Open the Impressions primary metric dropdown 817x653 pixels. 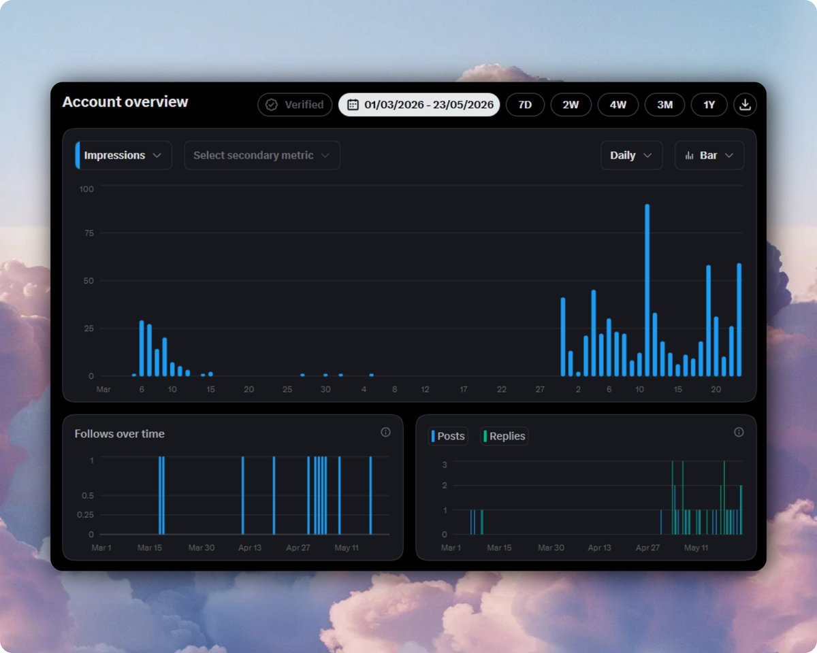(124, 155)
